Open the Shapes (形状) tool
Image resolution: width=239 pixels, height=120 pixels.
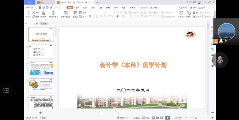189,13
